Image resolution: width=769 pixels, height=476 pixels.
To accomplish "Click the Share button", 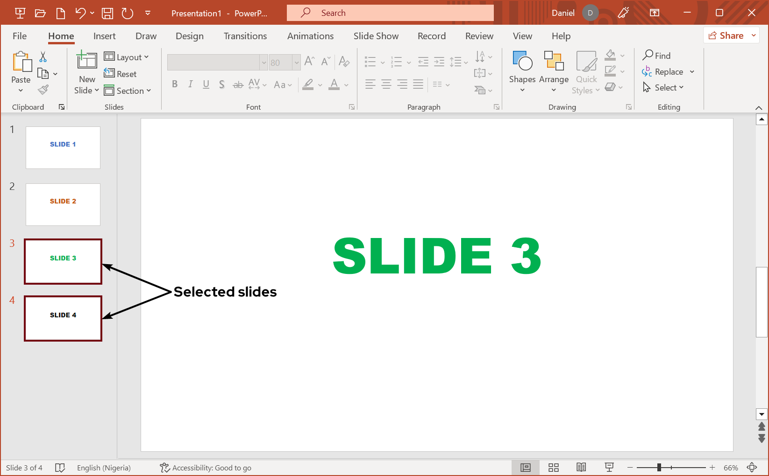I will click(730, 35).
